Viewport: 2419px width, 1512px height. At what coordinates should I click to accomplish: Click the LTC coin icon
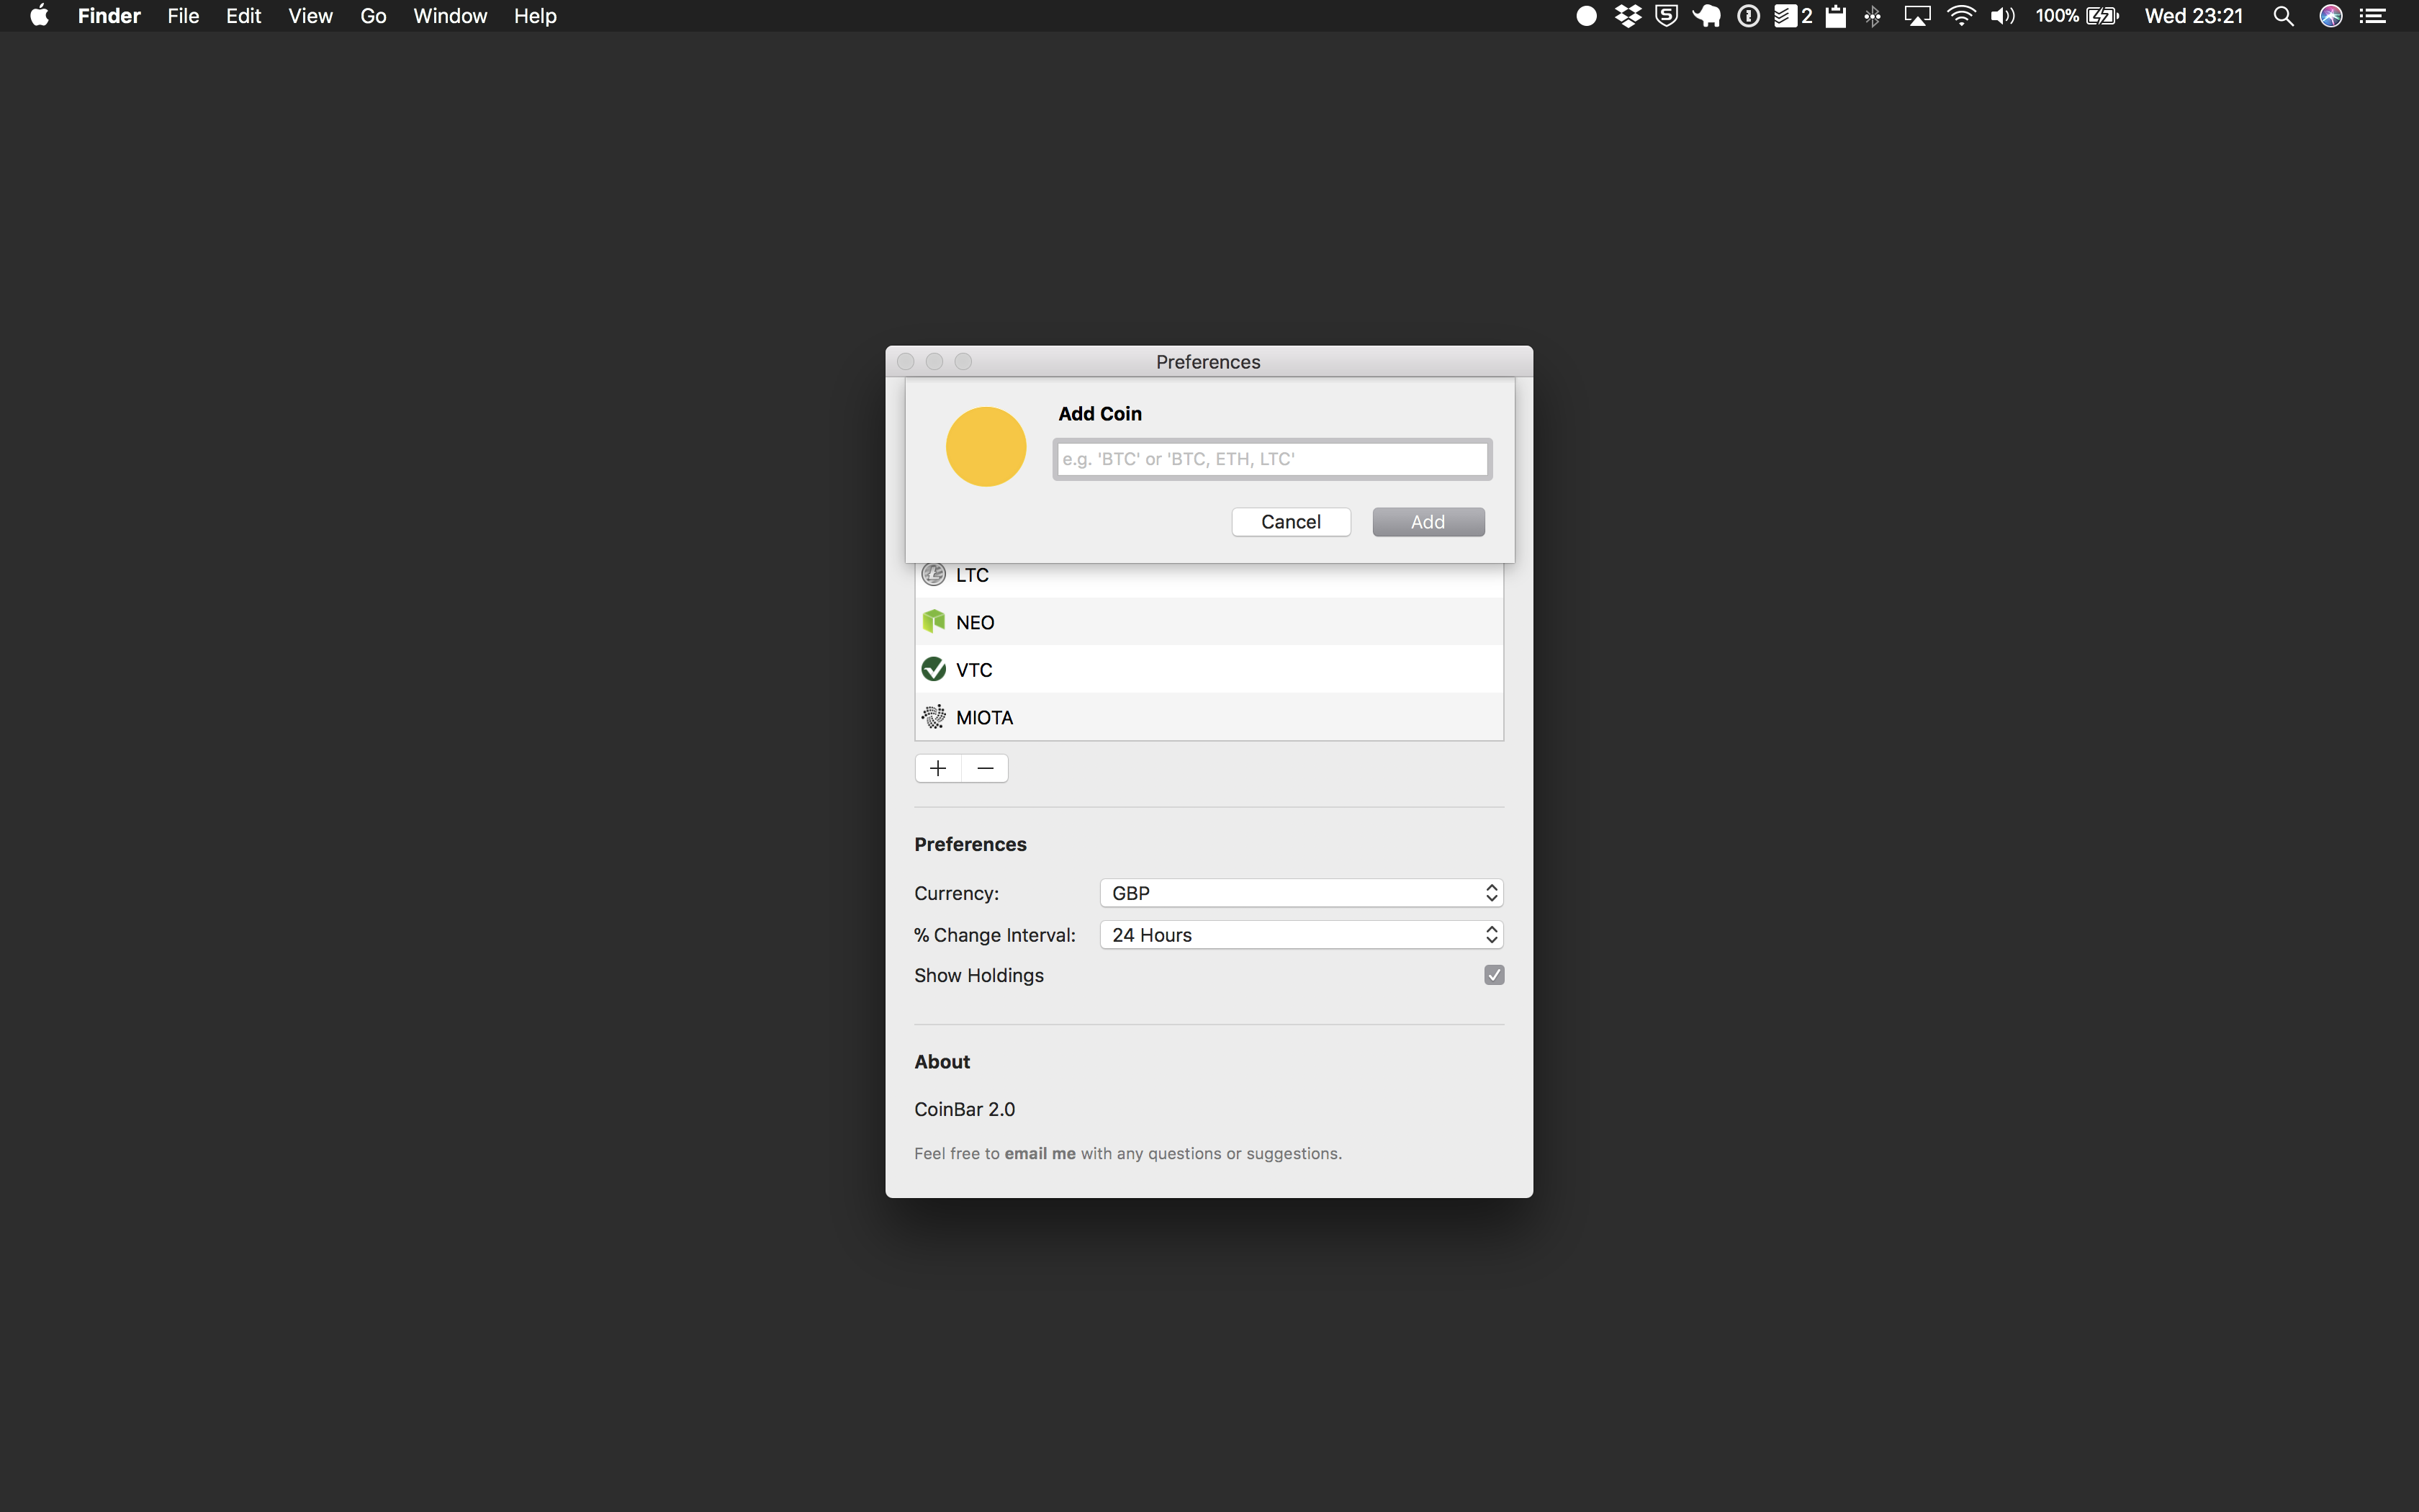point(934,575)
